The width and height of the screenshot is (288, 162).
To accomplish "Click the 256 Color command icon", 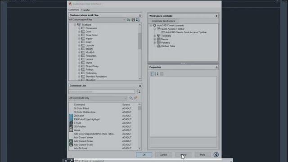I will 71,116.
